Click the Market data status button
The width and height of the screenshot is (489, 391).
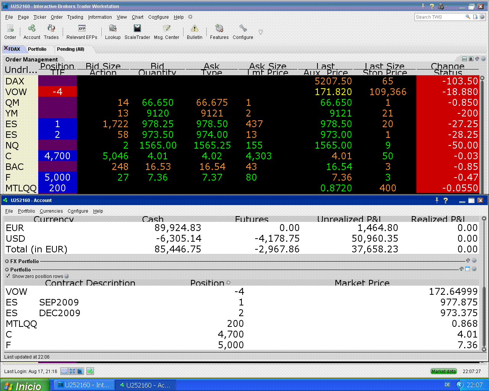pyautogui.click(x=444, y=371)
